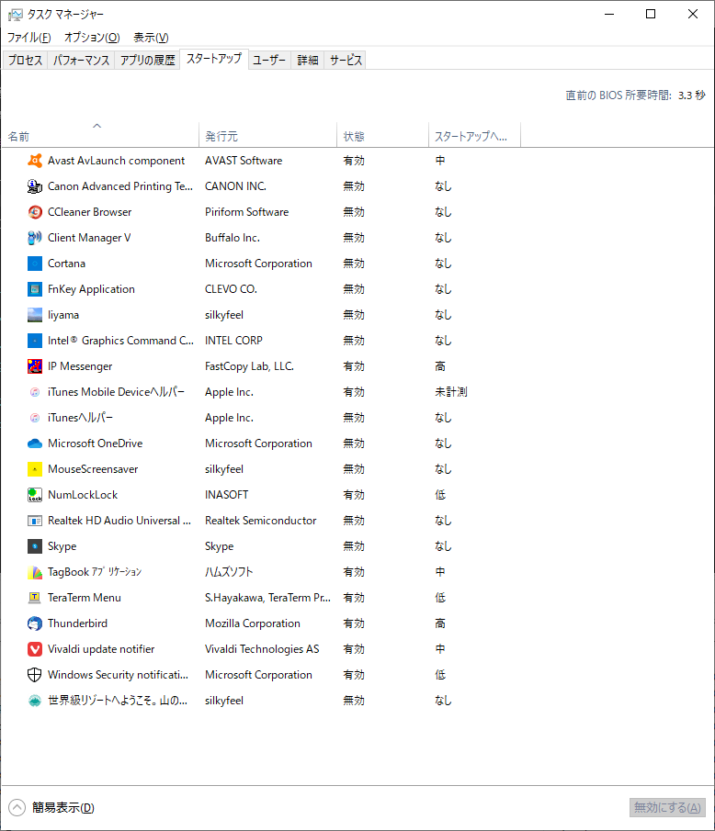Viewport: 715px width, 831px height.
Task: Click the Piriform Software publisher text
Action: pos(246,212)
